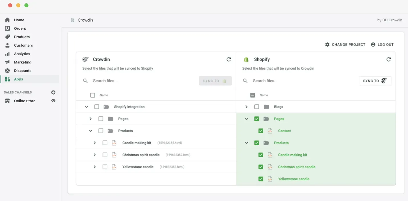Uncheck the Contact page checkbox

click(260, 131)
